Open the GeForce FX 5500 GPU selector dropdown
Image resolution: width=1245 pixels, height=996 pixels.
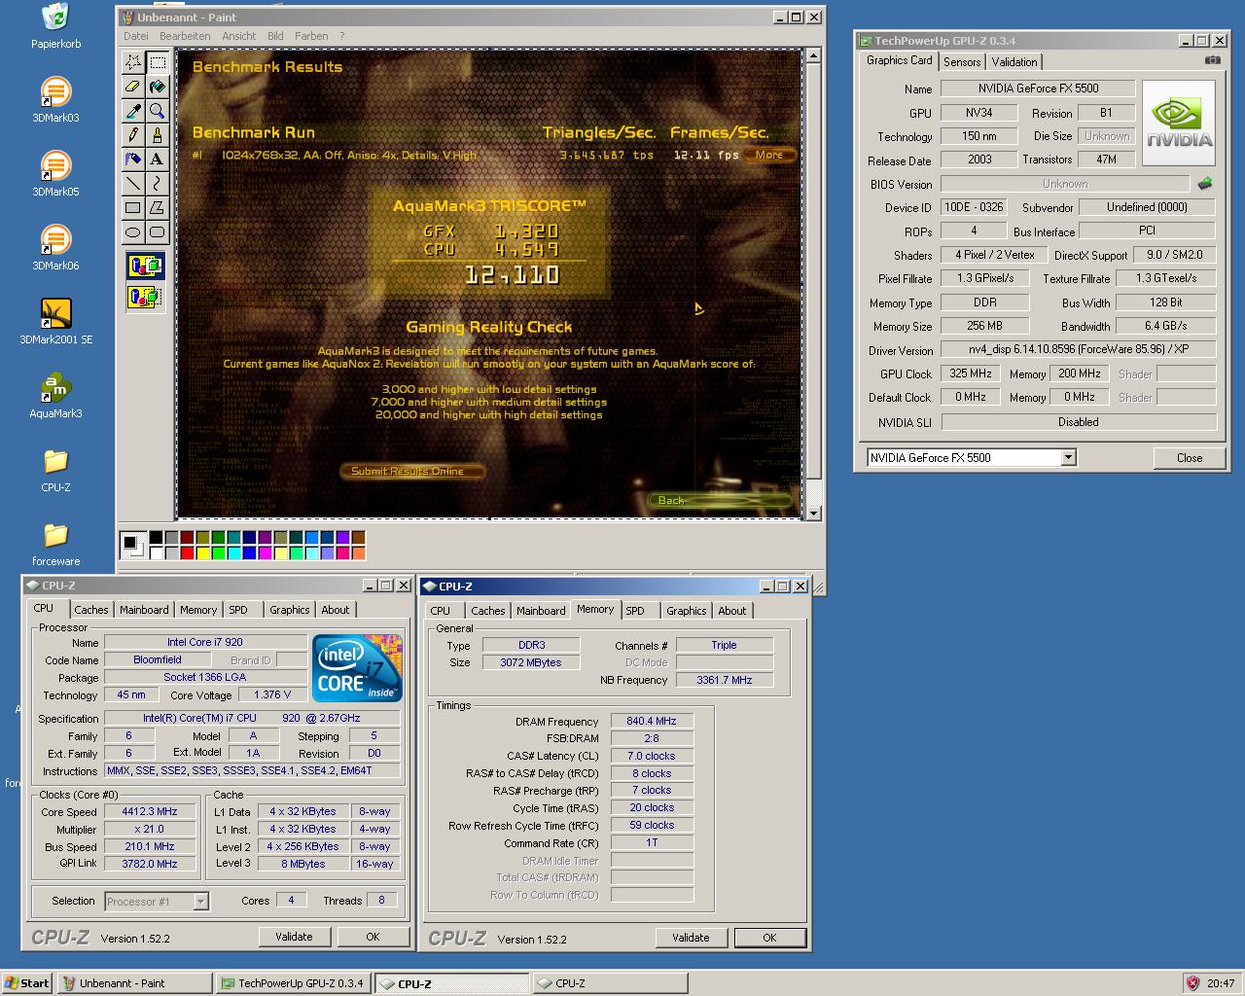tap(1068, 457)
